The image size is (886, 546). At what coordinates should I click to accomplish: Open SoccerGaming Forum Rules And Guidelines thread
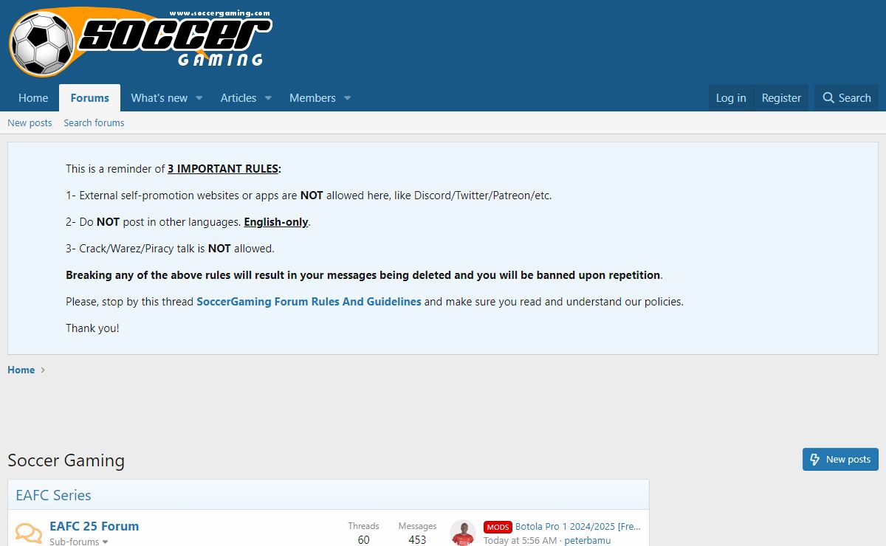[309, 301]
